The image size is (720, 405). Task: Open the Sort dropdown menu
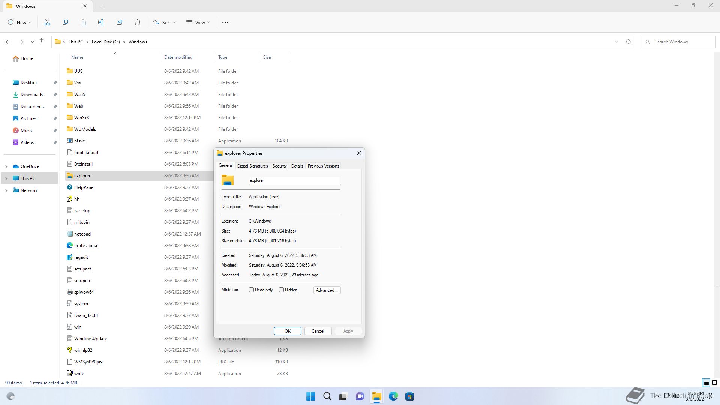point(164,22)
